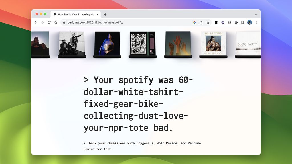
Task: Click the profile avatar button
Action: (250, 22)
